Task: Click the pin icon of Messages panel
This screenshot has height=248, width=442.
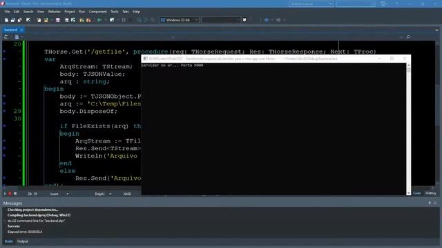Action: [430, 203]
